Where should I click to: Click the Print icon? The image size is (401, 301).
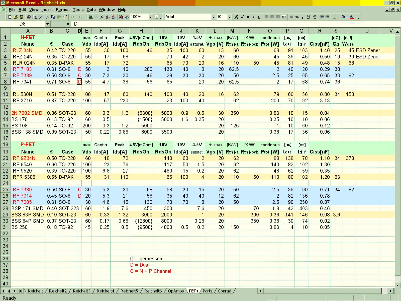pyautogui.click(x=29, y=17)
